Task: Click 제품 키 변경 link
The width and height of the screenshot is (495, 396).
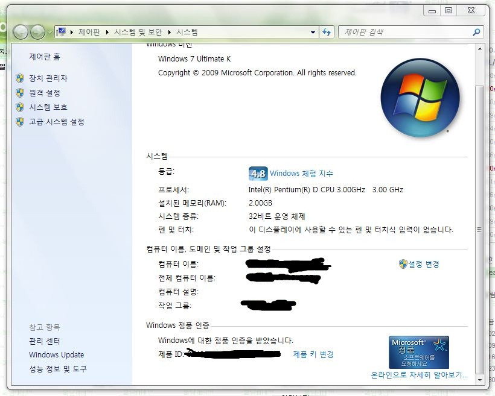Action: [313, 354]
